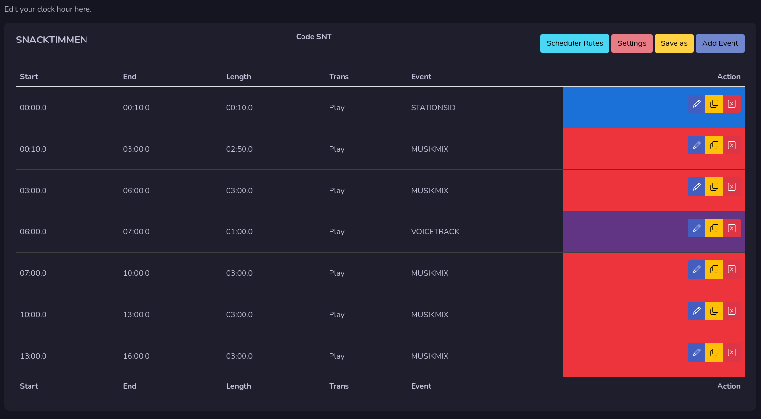Click the End footer header at bottom
This screenshot has height=419, width=761.
click(129, 386)
